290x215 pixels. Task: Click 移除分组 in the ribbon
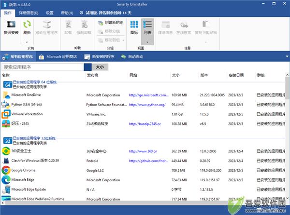click(109, 31)
